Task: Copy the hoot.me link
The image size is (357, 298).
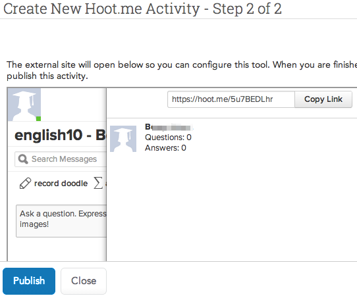Action: (x=323, y=99)
